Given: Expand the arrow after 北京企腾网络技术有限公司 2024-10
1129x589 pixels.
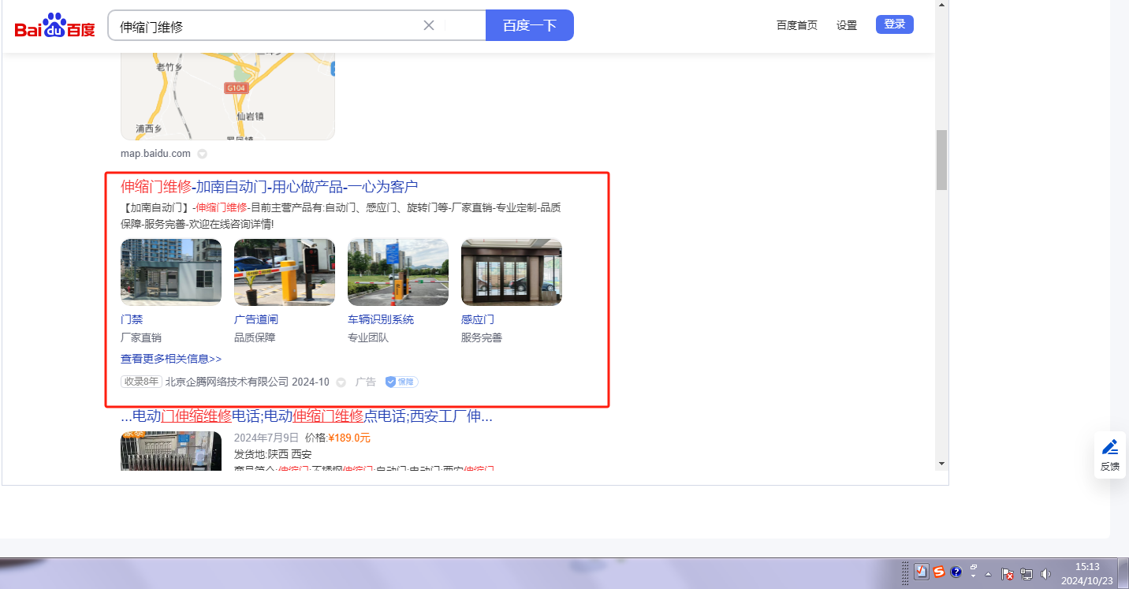Looking at the screenshot, I should tap(341, 382).
